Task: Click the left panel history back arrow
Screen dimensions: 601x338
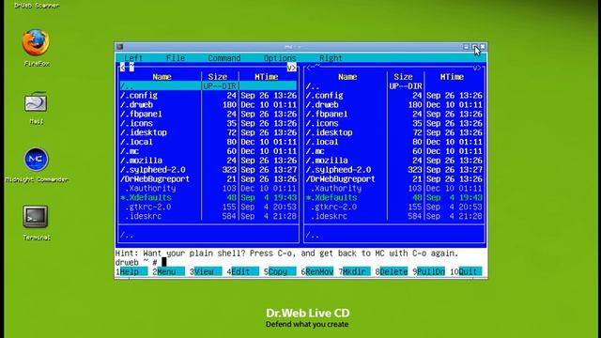Action: coord(122,68)
